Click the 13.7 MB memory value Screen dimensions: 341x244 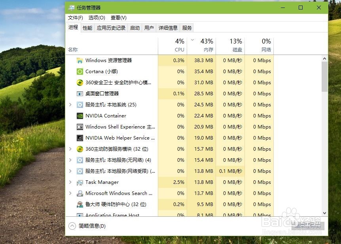[x=204, y=193]
